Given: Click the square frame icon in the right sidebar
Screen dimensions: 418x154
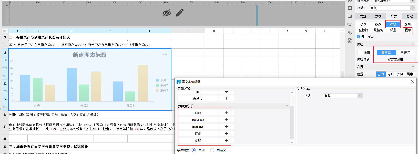Looking at the screenshot, I should point(350,8).
